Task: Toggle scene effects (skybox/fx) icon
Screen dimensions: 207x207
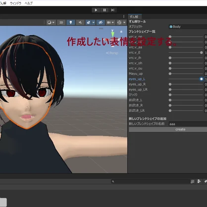Action: tap(89, 22)
